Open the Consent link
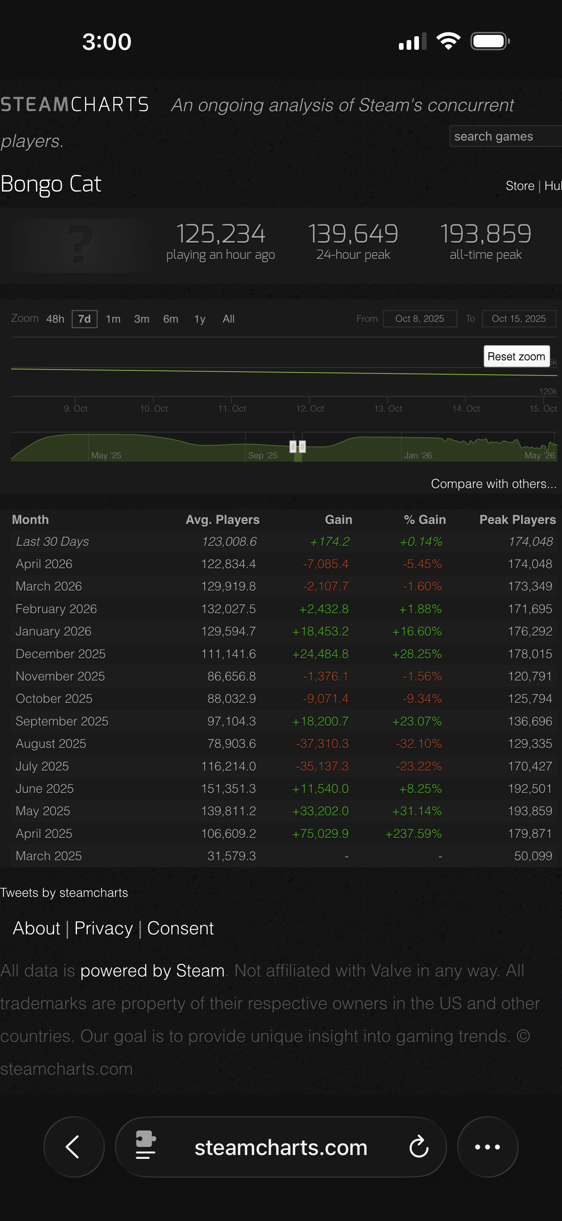Screen dimensions: 562x1221 pyautogui.click(x=181, y=928)
